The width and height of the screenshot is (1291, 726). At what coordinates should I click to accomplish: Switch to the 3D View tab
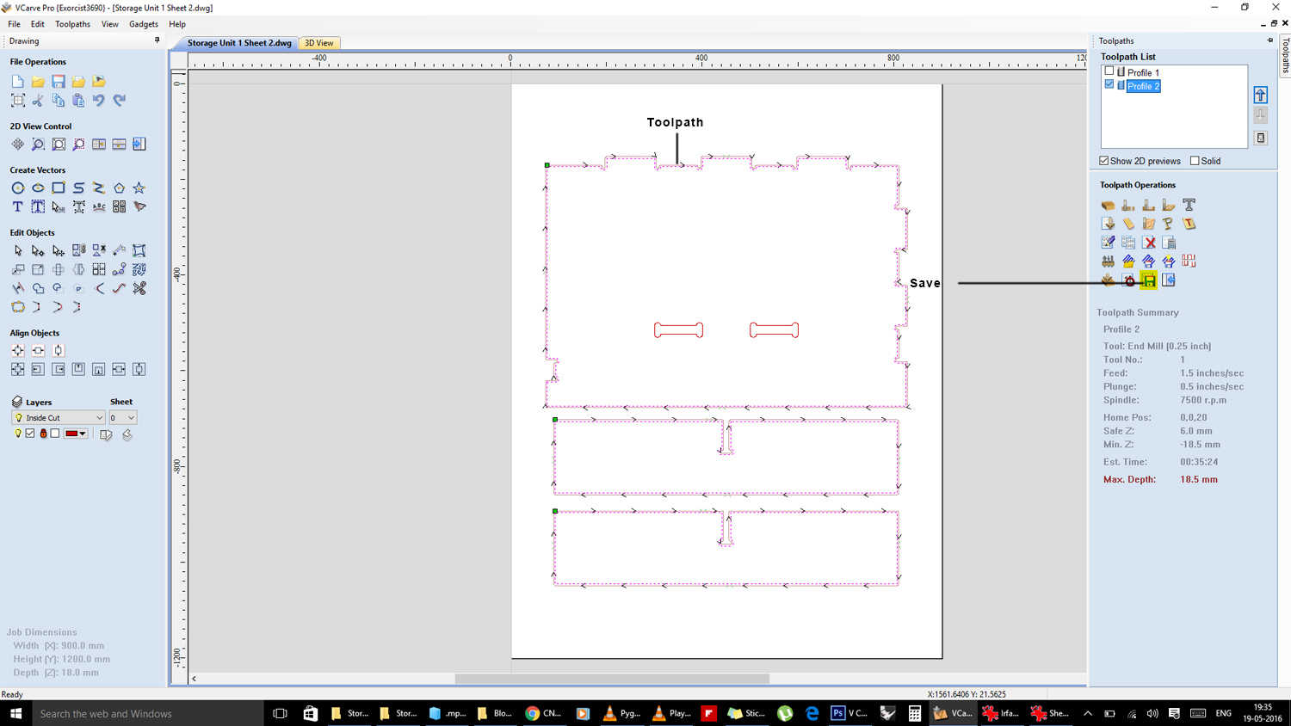tap(319, 43)
